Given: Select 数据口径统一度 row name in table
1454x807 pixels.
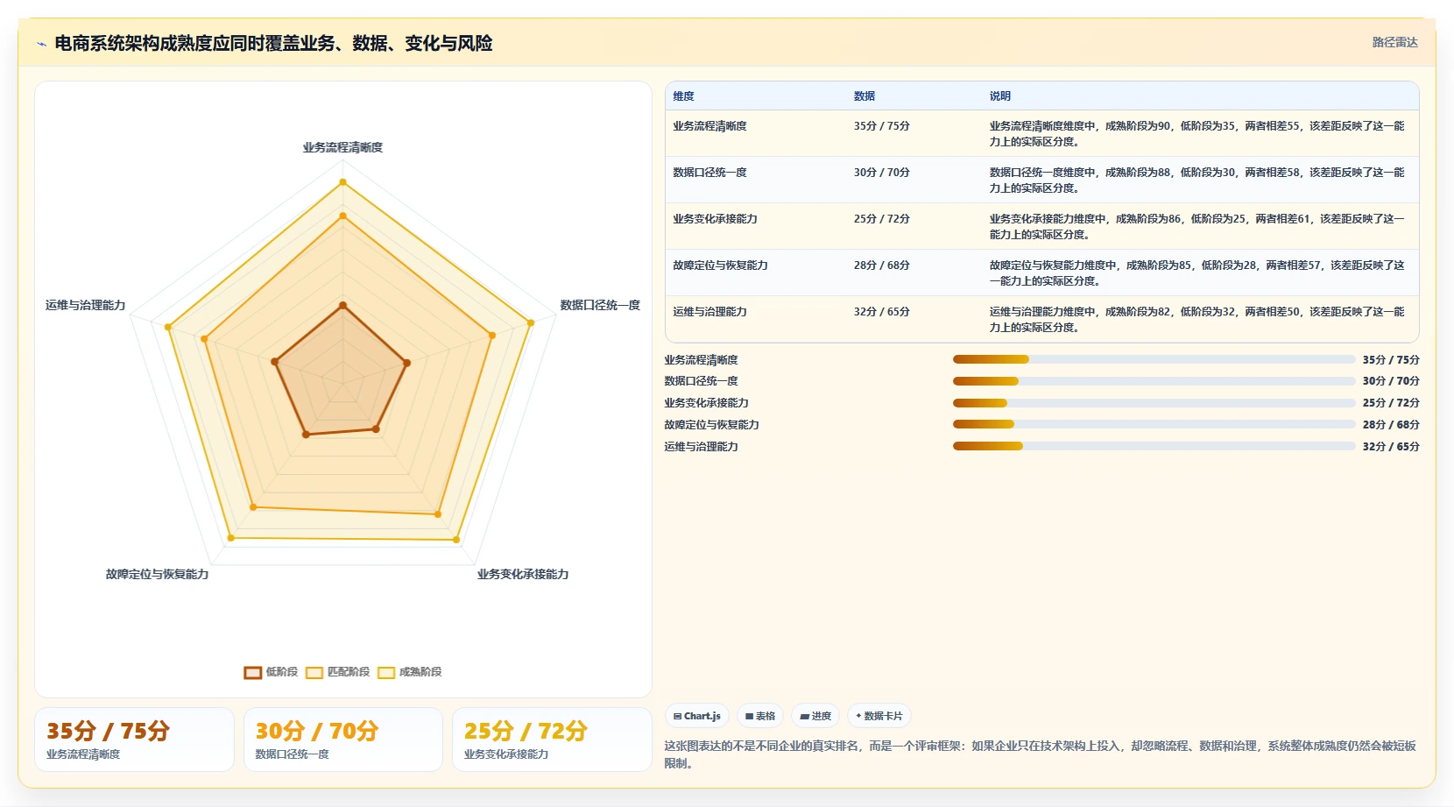Looking at the screenshot, I should click(x=709, y=173).
